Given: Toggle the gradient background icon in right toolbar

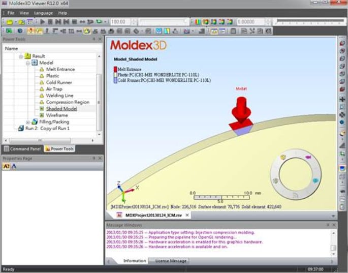Looking at the screenshot, I should coord(342,168).
